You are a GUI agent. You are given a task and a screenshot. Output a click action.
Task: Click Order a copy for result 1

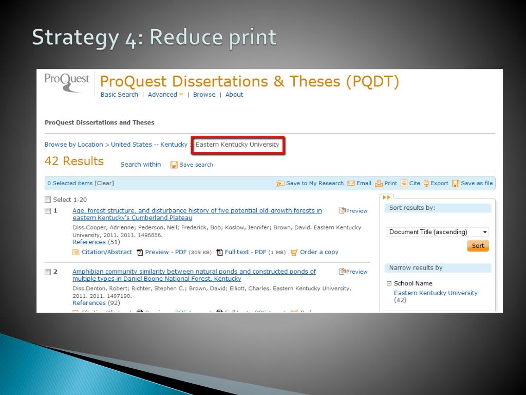320,252
